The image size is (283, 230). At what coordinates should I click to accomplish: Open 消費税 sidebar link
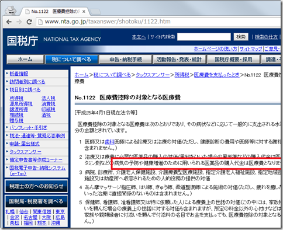(49, 104)
